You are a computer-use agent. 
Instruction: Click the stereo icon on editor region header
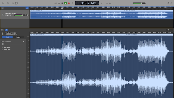pos(43,35)
